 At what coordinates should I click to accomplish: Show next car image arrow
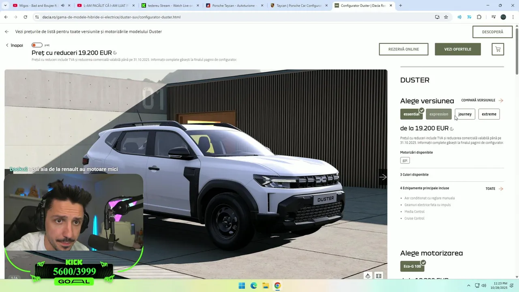383,177
